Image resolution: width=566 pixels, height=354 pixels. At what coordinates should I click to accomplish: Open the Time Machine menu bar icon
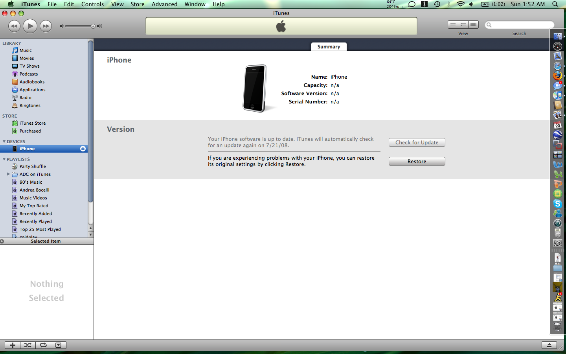tap(437, 4)
